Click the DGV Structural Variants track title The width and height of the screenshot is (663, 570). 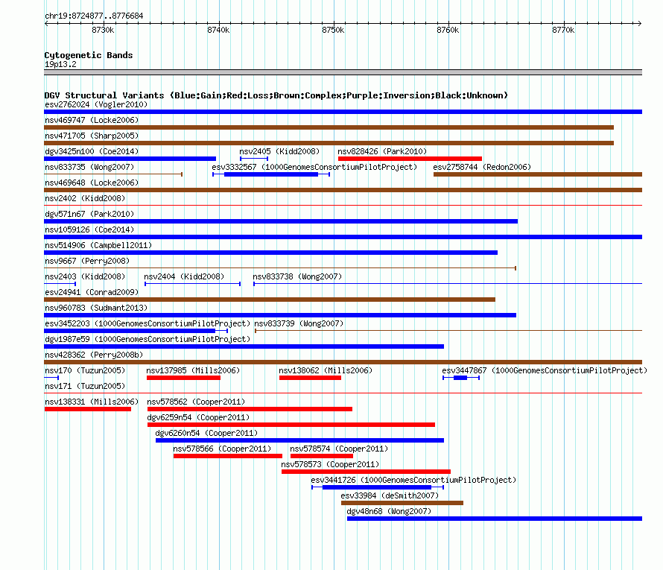pos(276,95)
